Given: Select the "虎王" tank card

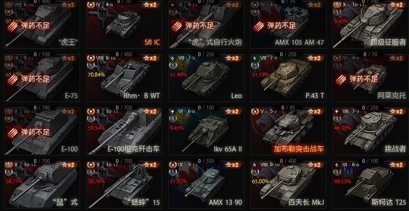Looking at the screenshot, I should pos(42,24).
